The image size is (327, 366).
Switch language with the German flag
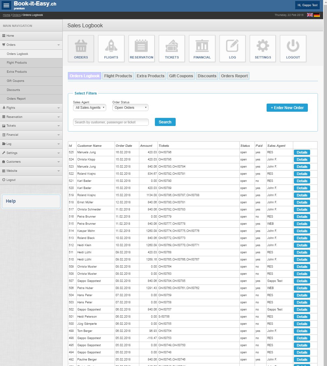click(x=317, y=15)
